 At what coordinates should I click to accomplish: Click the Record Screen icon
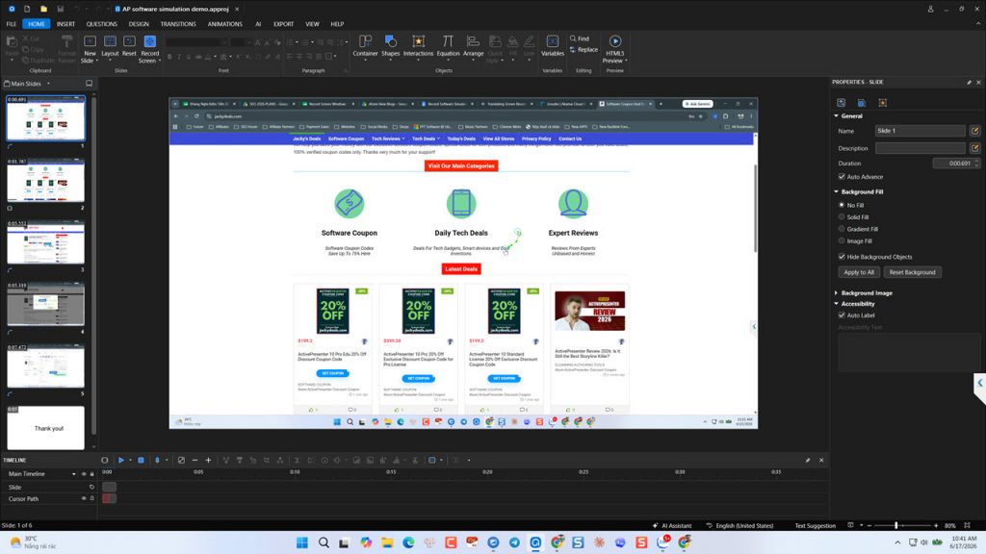coord(149,42)
